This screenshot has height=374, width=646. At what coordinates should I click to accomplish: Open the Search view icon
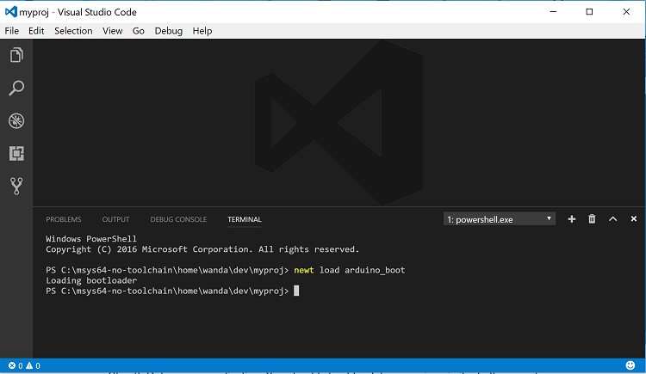16,88
